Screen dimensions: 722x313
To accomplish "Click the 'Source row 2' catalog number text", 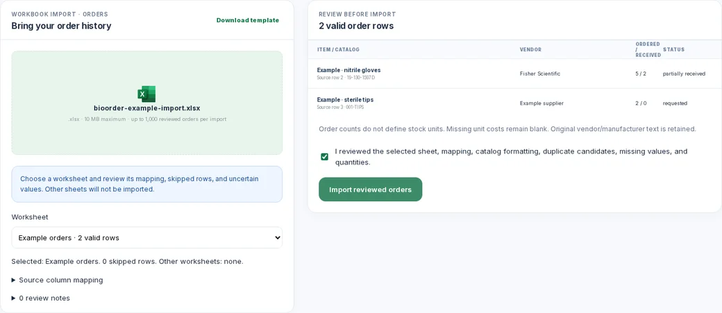I will pos(346,78).
